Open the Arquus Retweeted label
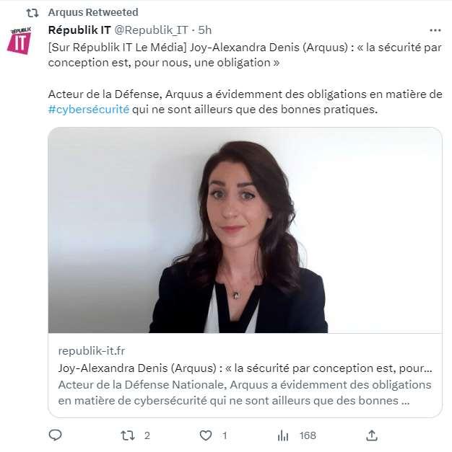 pos(93,12)
